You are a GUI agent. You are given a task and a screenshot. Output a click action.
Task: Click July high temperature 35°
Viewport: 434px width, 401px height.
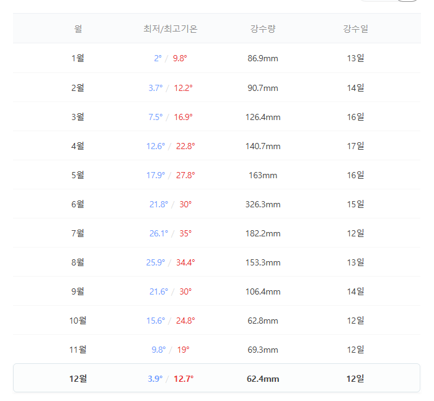coord(185,233)
